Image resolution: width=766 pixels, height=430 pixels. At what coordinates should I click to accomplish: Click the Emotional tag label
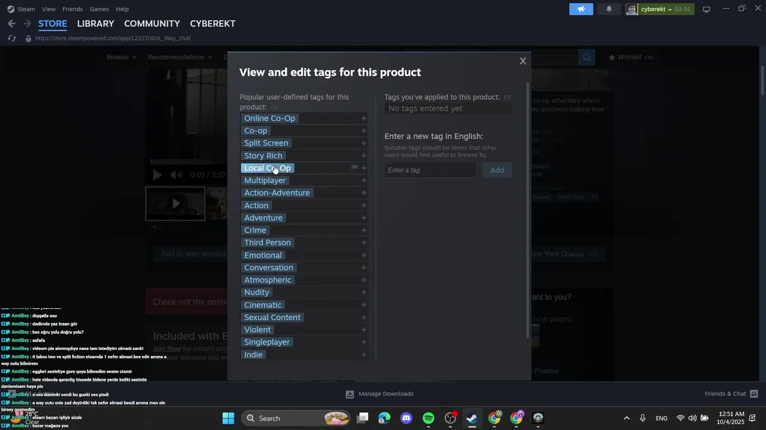coord(263,255)
